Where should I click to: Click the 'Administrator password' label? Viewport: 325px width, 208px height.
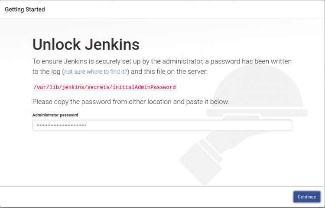[x=55, y=115]
